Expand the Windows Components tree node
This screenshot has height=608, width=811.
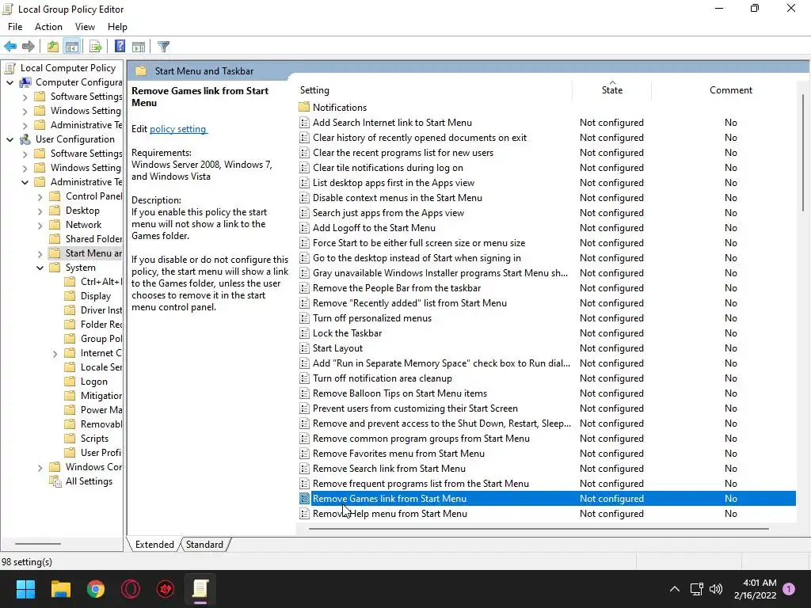click(40, 467)
